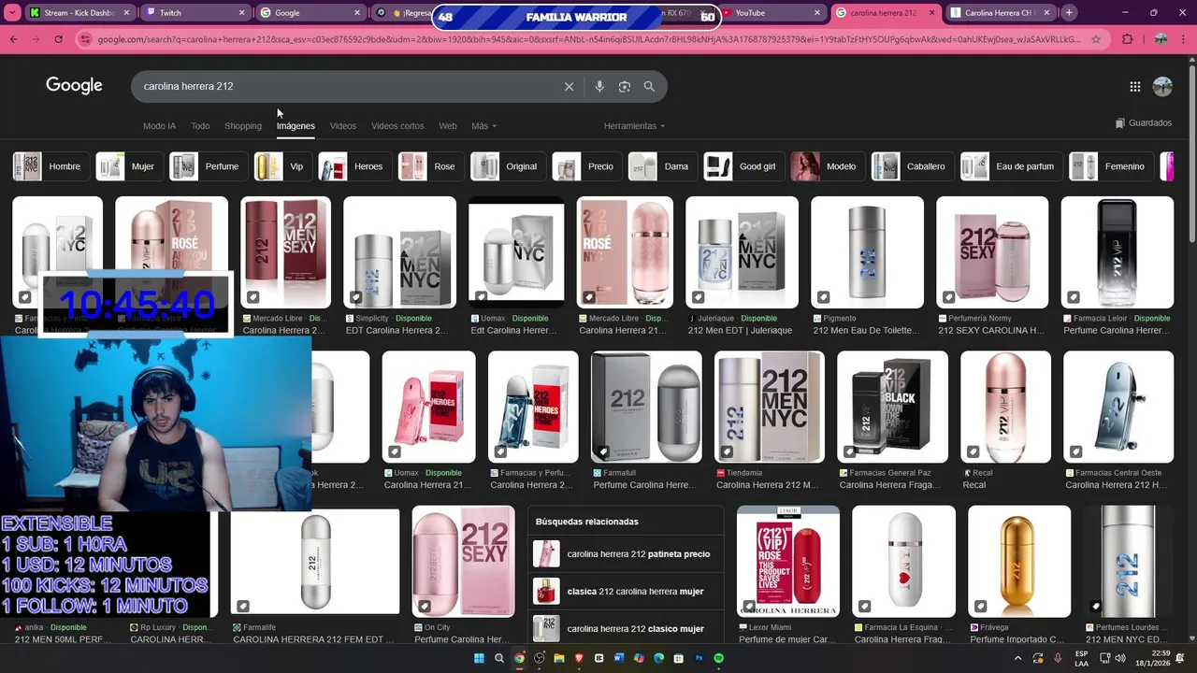Open the 212 VIP Black Farmacias General Paz image
The image size is (1197, 673).
coord(892,407)
